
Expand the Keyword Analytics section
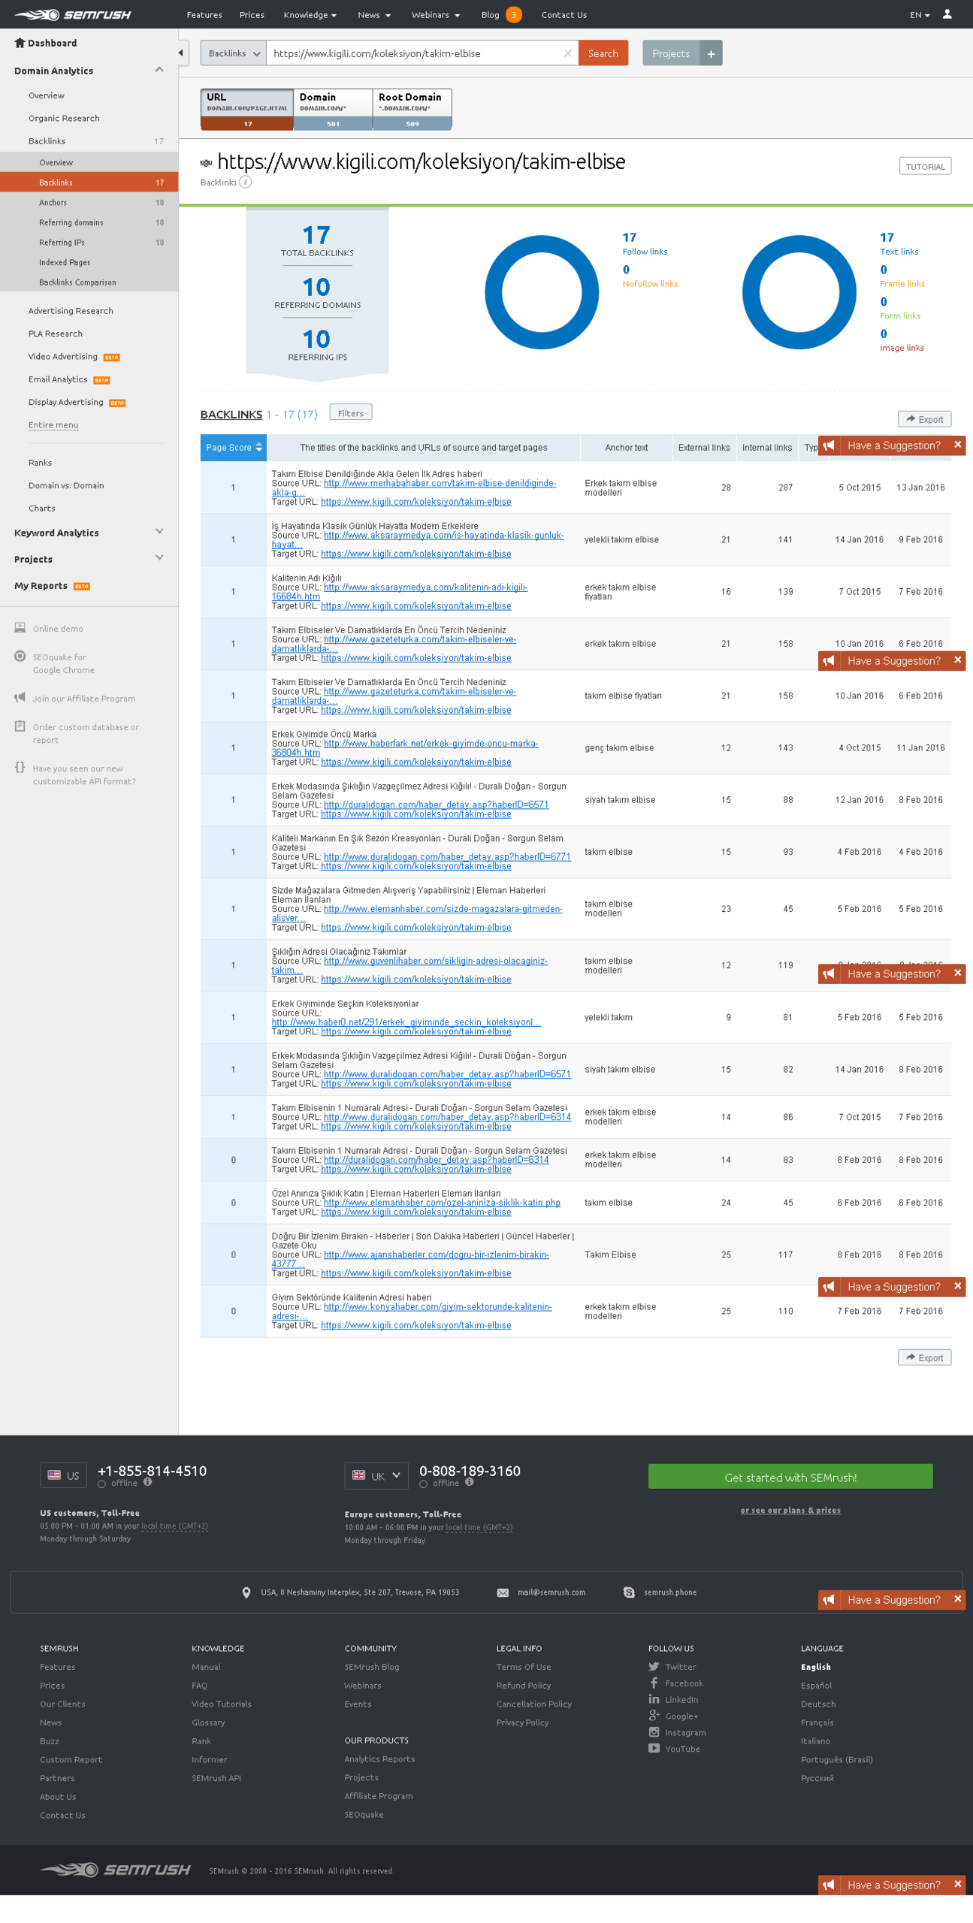click(159, 531)
